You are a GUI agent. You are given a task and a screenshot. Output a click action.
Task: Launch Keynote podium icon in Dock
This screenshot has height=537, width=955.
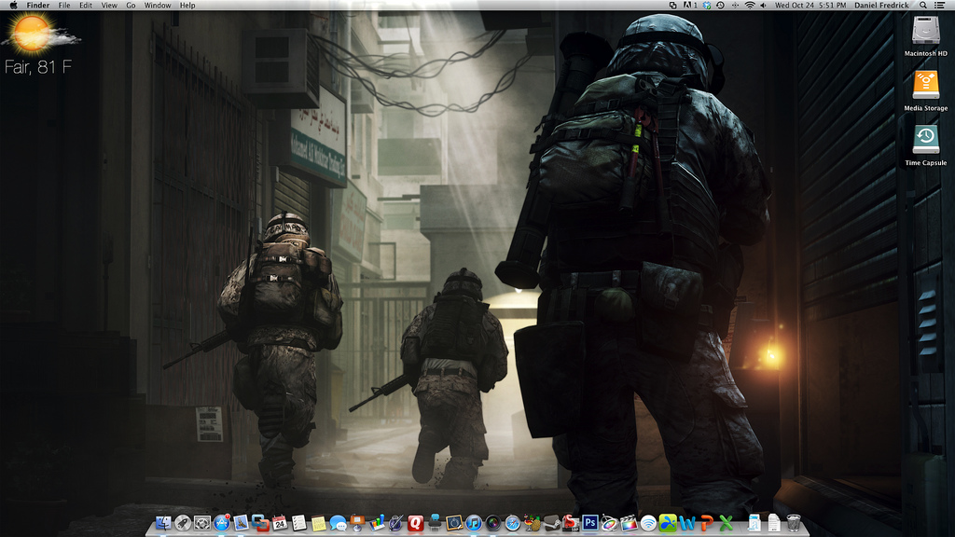pos(357,522)
